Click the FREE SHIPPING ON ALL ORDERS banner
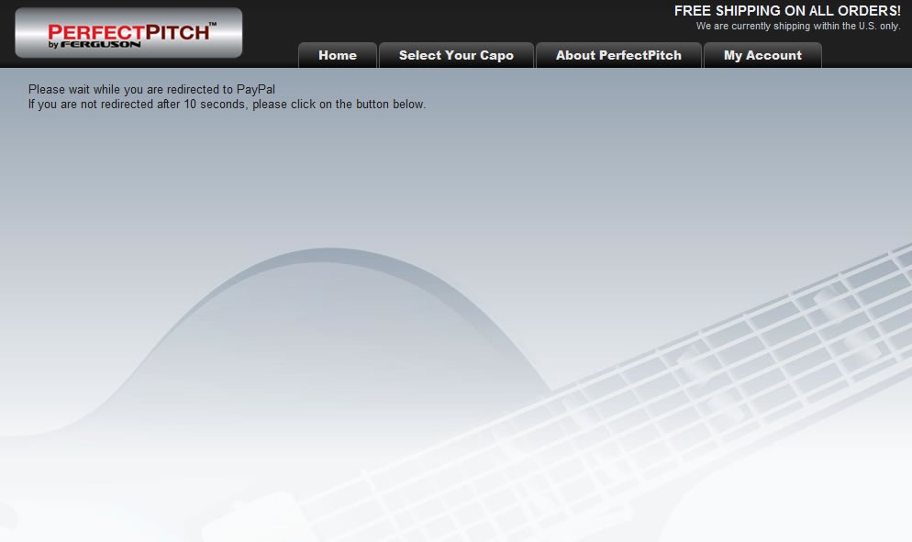912x542 pixels. coord(787,11)
